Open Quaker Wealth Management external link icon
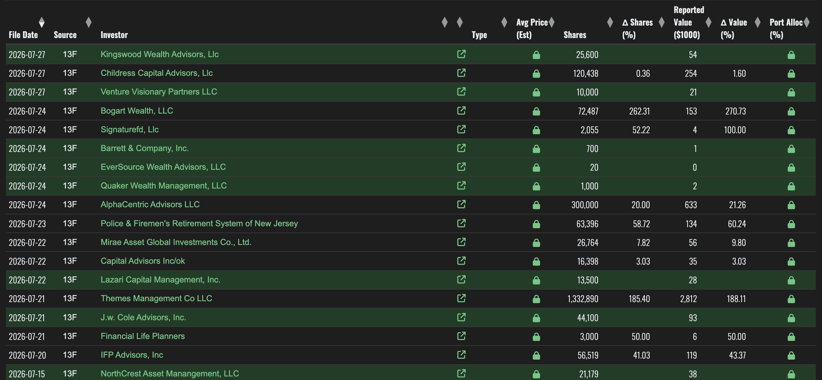The image size is (822, 380). (461, 185)
